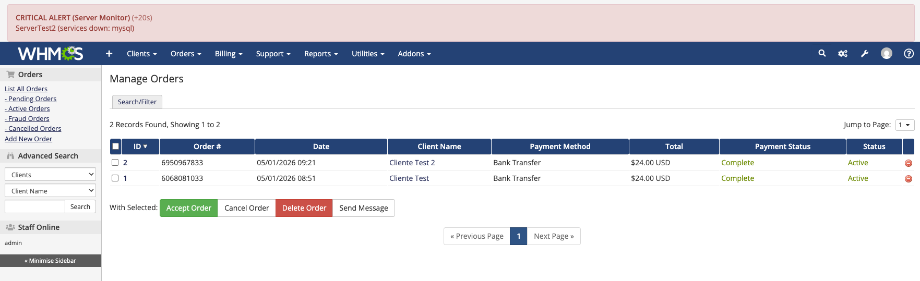The height and width of the screenshot is (281, 920).
Task: Click red delete icon for order 2
Action: pos(908,163)
